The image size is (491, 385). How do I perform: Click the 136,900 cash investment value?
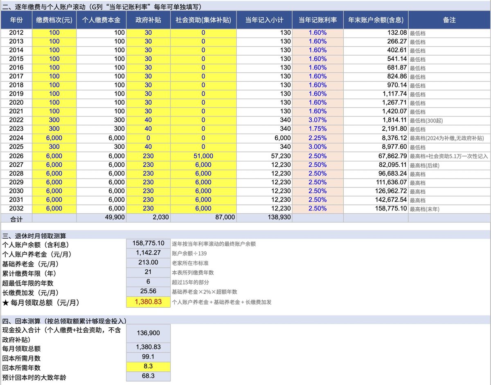pos(148,334)
